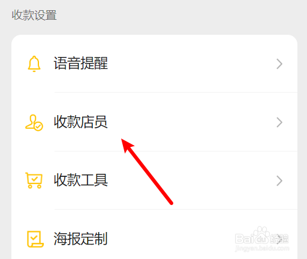Viewport: 307px width, 259px height.
Task: Expand 语音提醒 via its right chevron
Action: (279, 64)
